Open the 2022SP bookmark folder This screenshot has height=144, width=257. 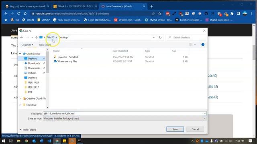[44, 20]
